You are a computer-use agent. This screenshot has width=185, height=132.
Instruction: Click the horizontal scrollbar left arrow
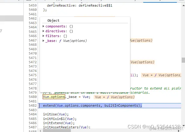click(x=40, y=131)
